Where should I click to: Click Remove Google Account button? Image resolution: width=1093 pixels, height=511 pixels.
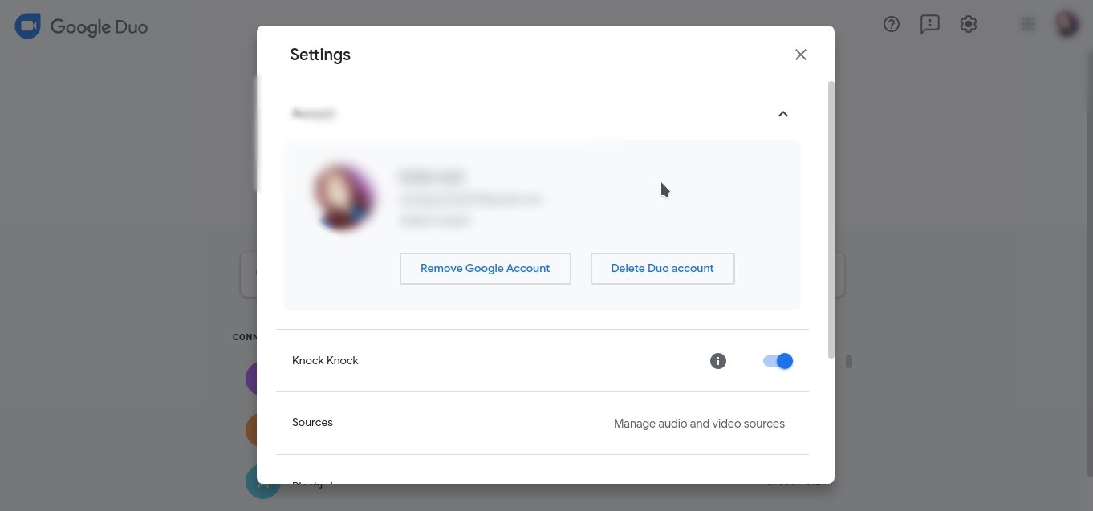tap(486, 269)
